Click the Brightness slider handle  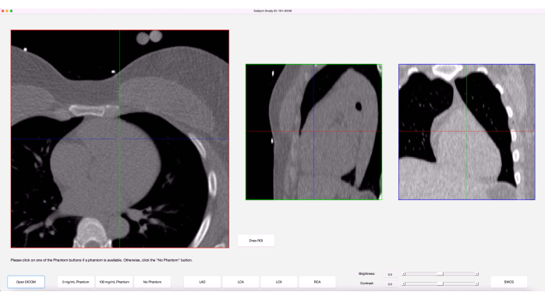[x=441, y=274]
